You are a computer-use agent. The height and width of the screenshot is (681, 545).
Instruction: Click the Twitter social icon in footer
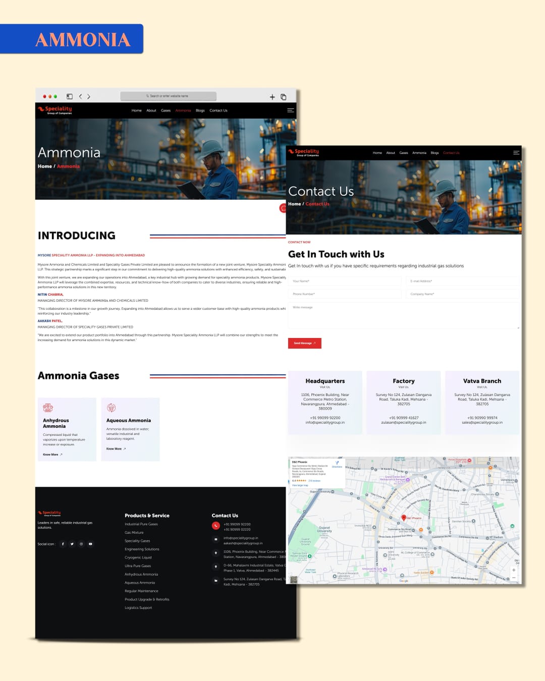pyautogui.click(x=72, y=544)
